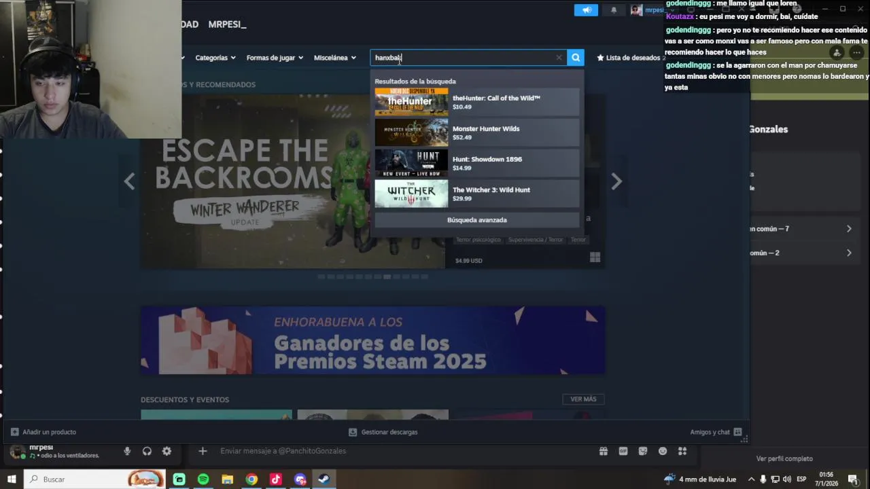
Task: Open the system tray volume icon
Action: click(787, 479)
